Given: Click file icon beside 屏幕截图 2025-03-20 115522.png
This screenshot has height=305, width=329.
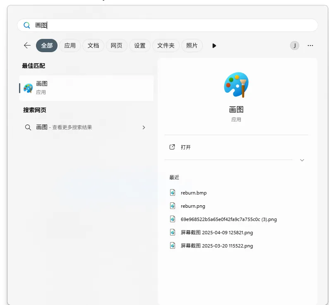Looking at the screenshot, I should tap(173, 245).
